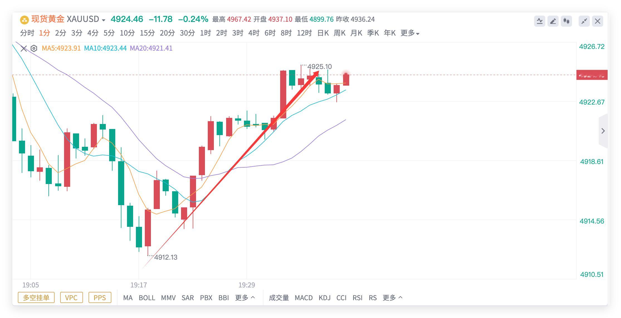Switch to the 5分 timeframe

109,33
